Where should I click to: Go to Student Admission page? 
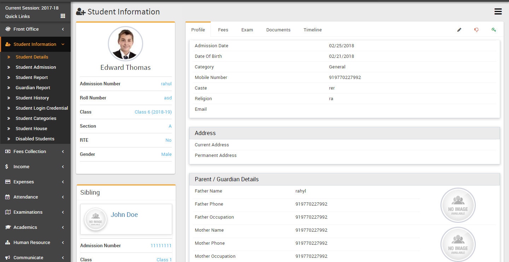point(36,67)
